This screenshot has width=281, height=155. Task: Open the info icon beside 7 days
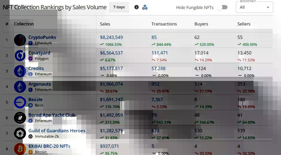tap(136, 7)
